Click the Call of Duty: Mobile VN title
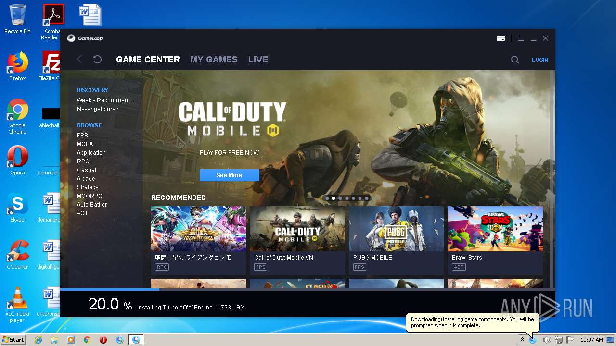The image size is (616, 346). [283, 258]
